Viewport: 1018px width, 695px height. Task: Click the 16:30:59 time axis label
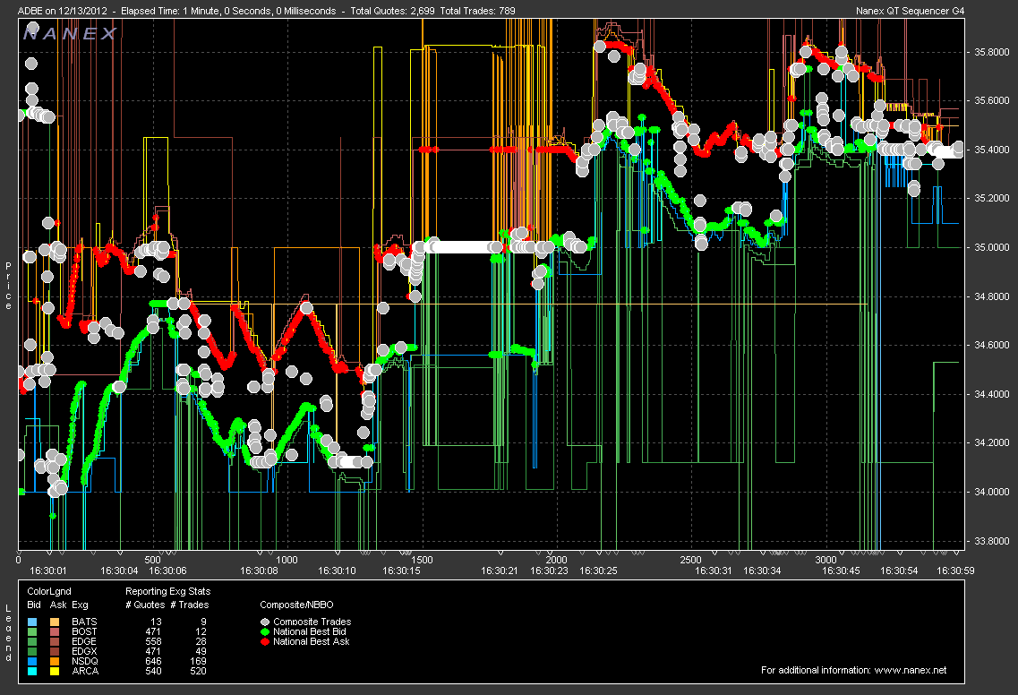pyautogui.click(x=955, y=571)
